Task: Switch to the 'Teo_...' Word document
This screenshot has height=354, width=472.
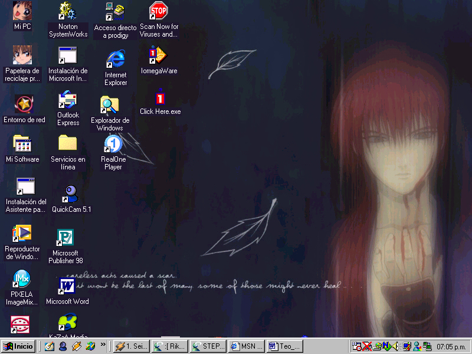Action: pos(285,346)
